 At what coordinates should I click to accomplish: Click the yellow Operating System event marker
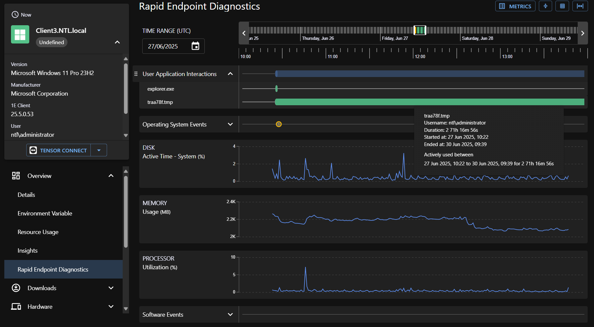[x=279, y=124]
